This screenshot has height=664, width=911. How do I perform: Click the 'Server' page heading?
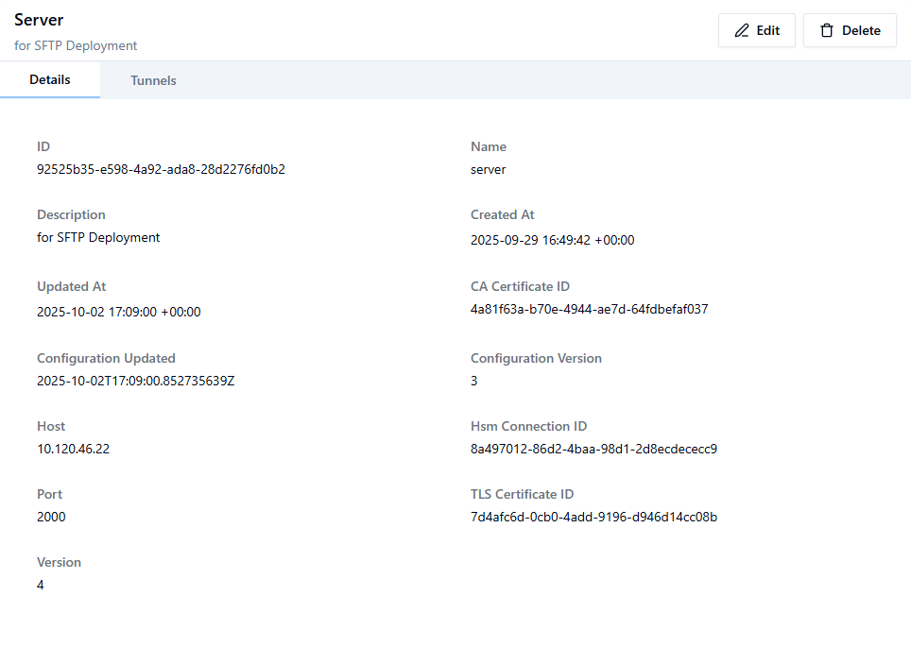(x=41, y=19)
